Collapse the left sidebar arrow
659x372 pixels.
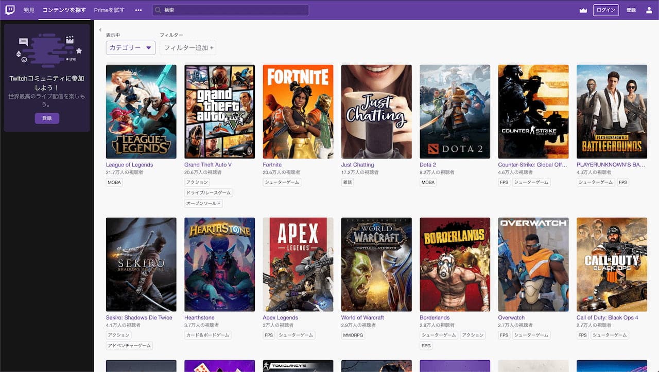[100, 30]
